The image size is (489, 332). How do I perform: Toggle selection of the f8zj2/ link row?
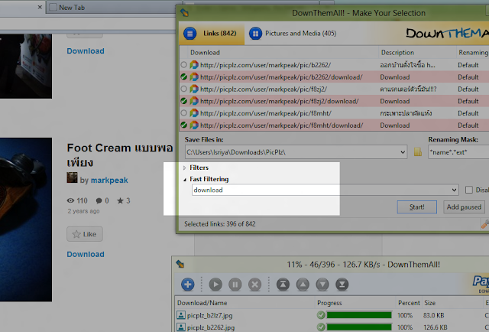click(x=183, y=89)
